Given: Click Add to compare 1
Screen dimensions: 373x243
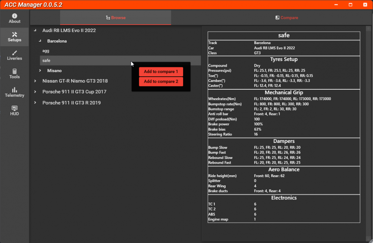Looking at the screenshot, I should pyautogui.click(x=161, y=72).
